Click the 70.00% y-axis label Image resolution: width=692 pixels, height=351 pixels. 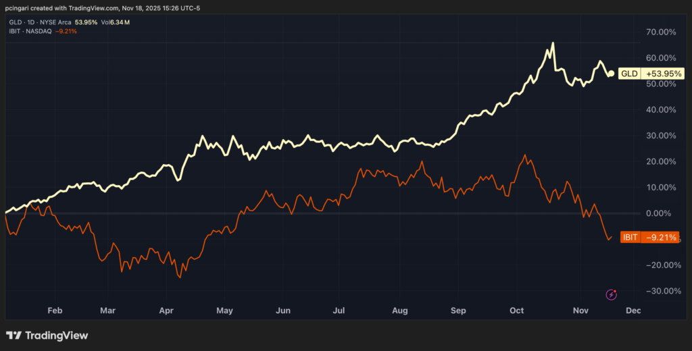(664, 32)
